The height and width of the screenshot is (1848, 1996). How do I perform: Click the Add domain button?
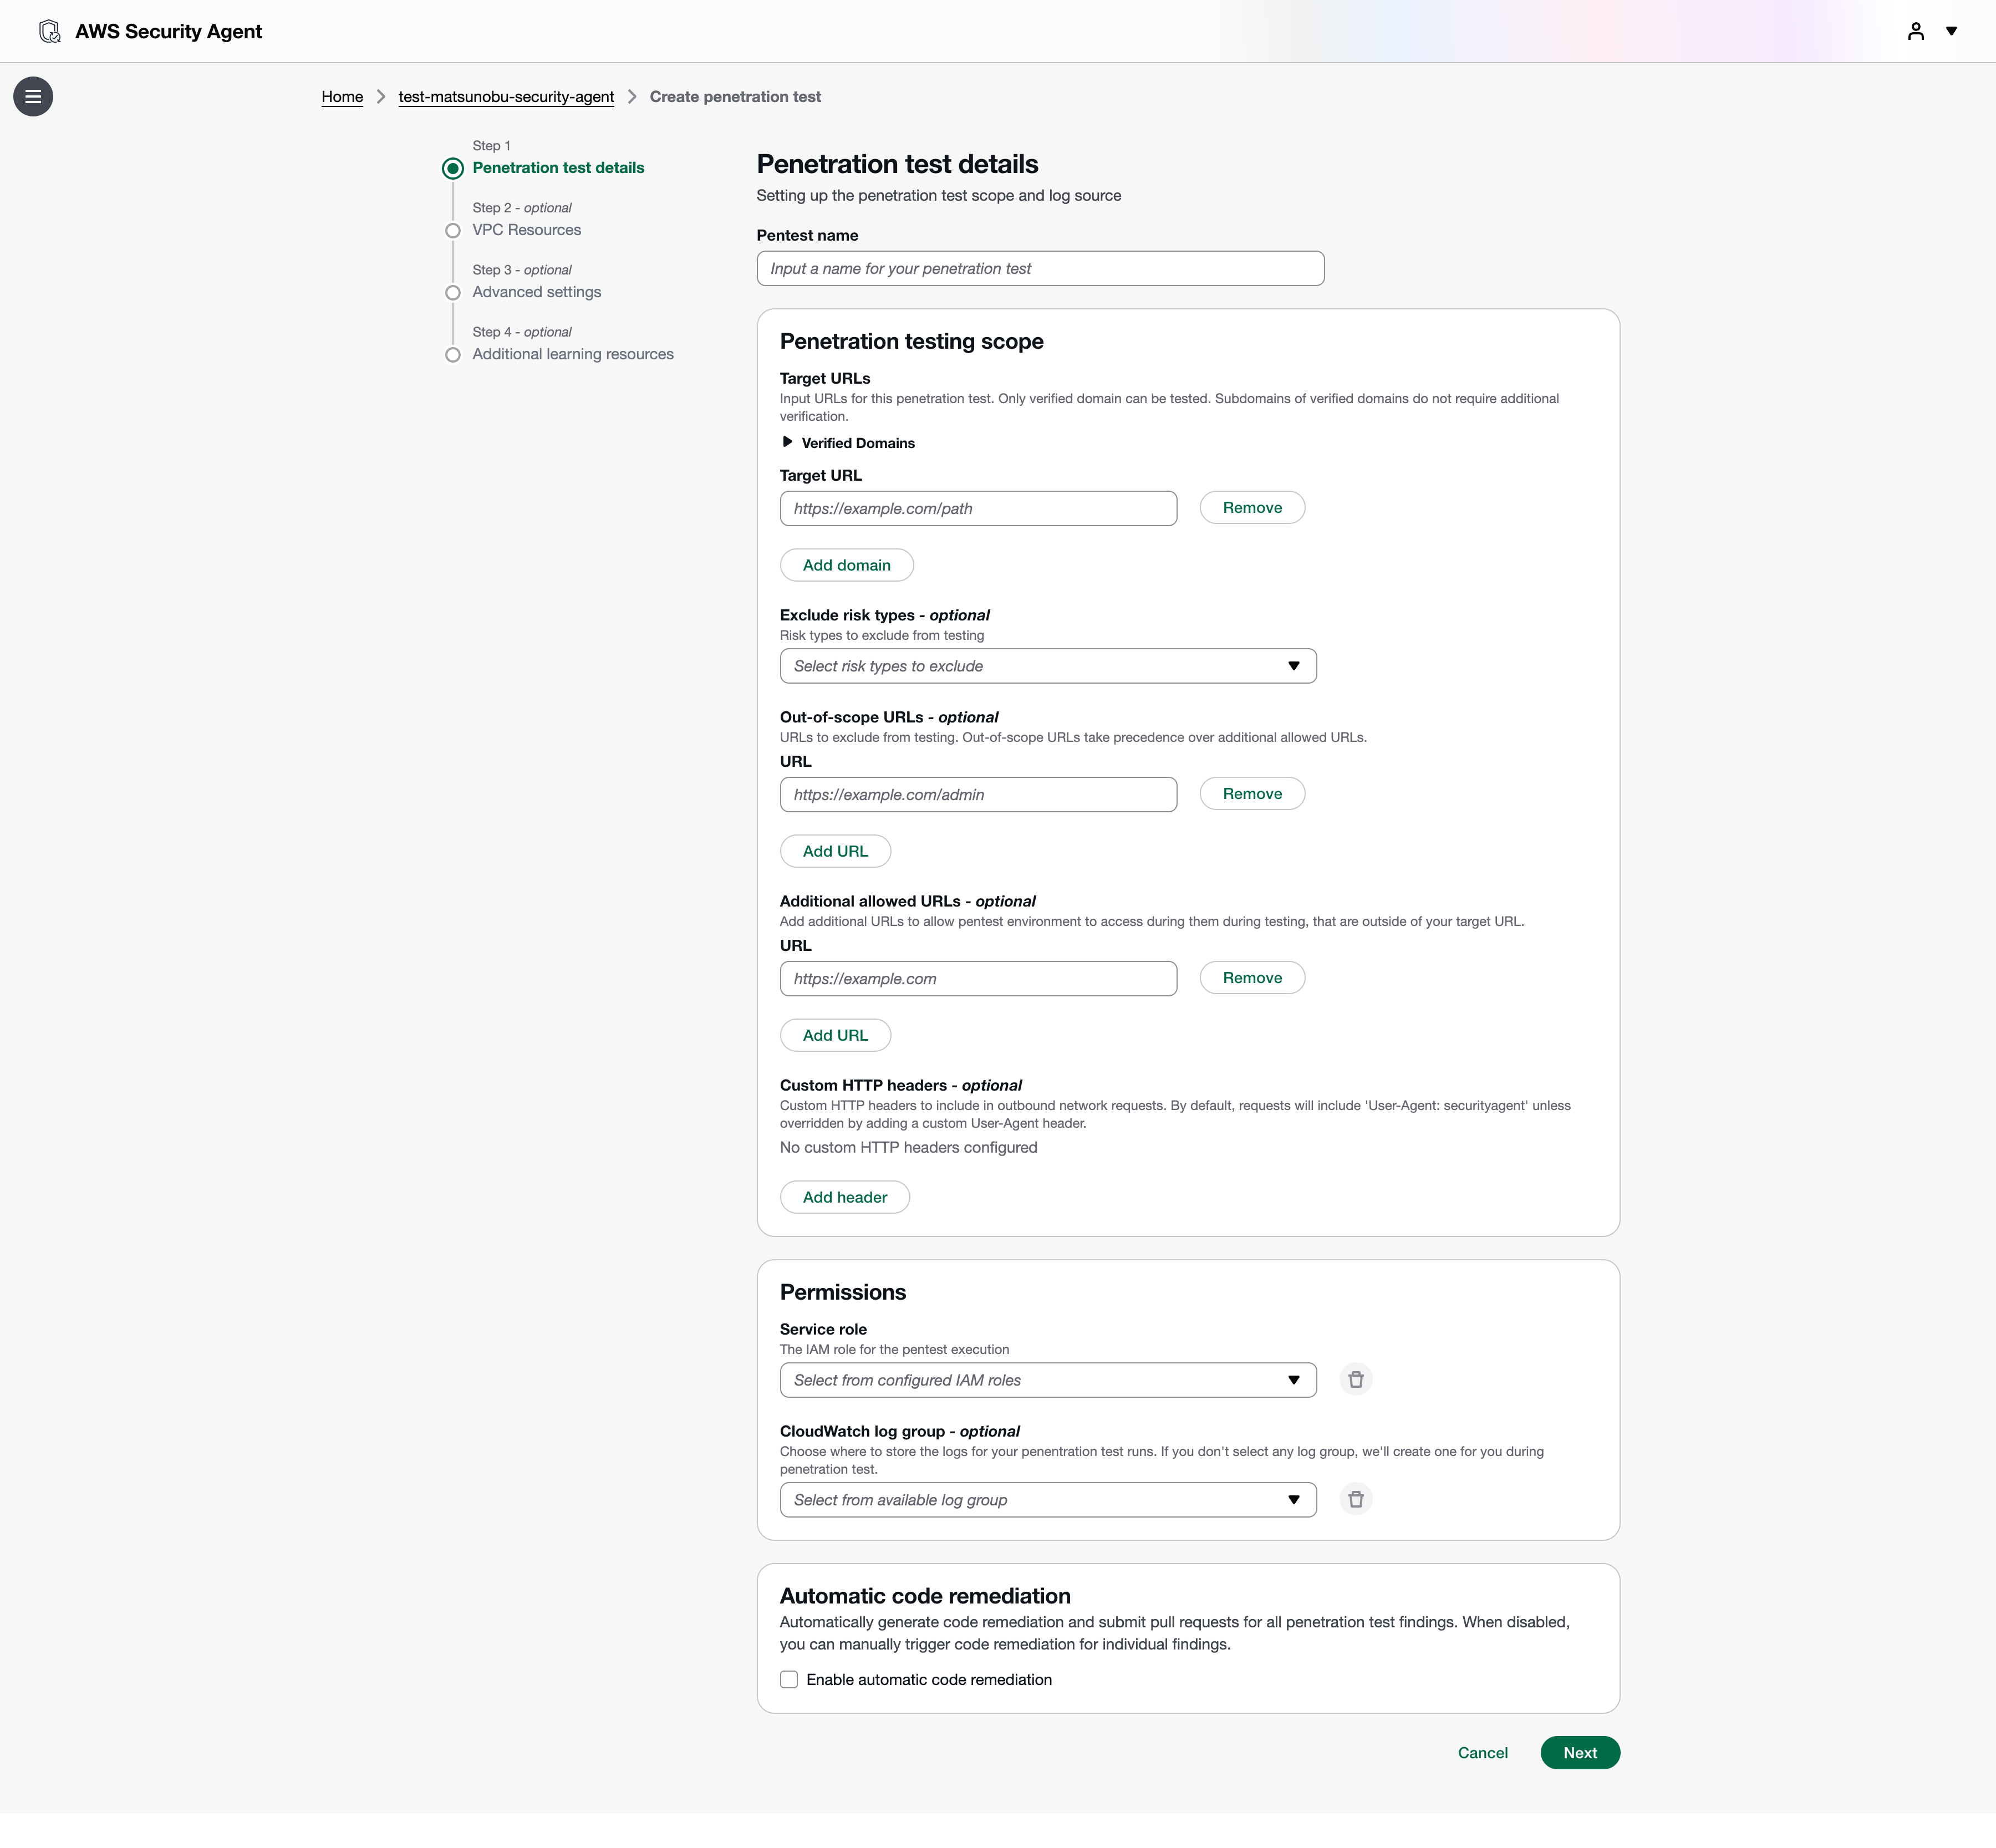pos(846,565)
